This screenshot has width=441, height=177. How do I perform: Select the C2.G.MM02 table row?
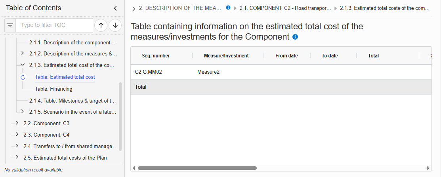click(281, 72)
